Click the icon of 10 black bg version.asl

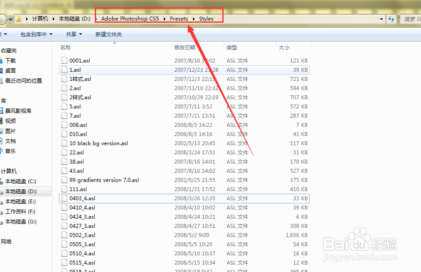pyautogui.click(x=64, y=143)
